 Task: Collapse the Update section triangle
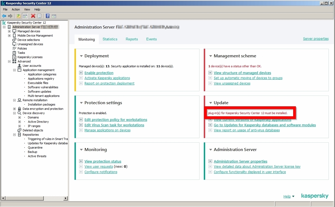click(211, 103)
